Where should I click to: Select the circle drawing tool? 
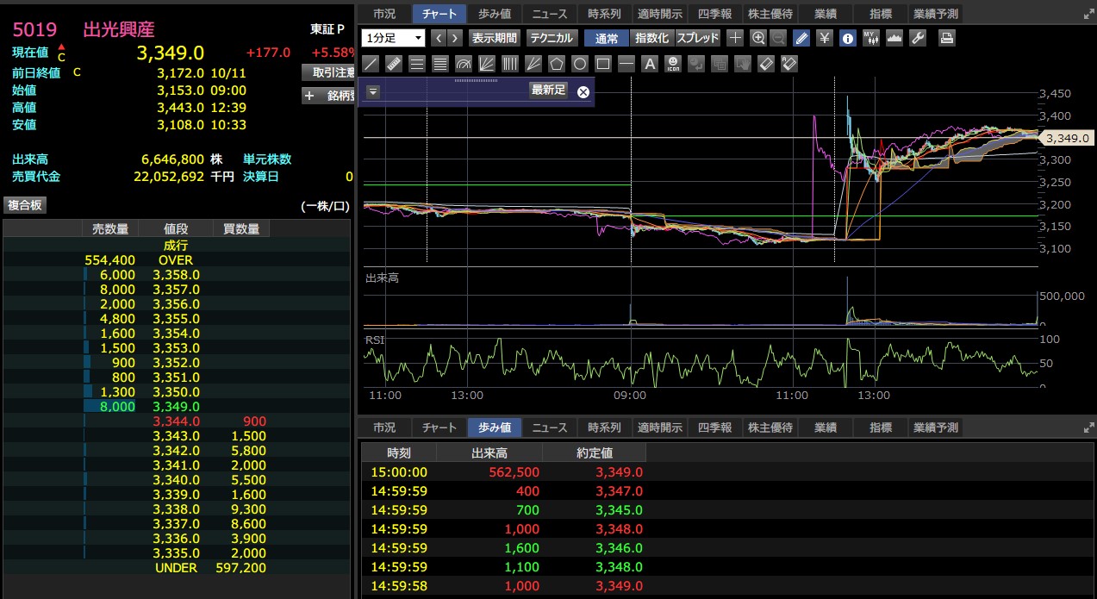click(x=580, y=64)
